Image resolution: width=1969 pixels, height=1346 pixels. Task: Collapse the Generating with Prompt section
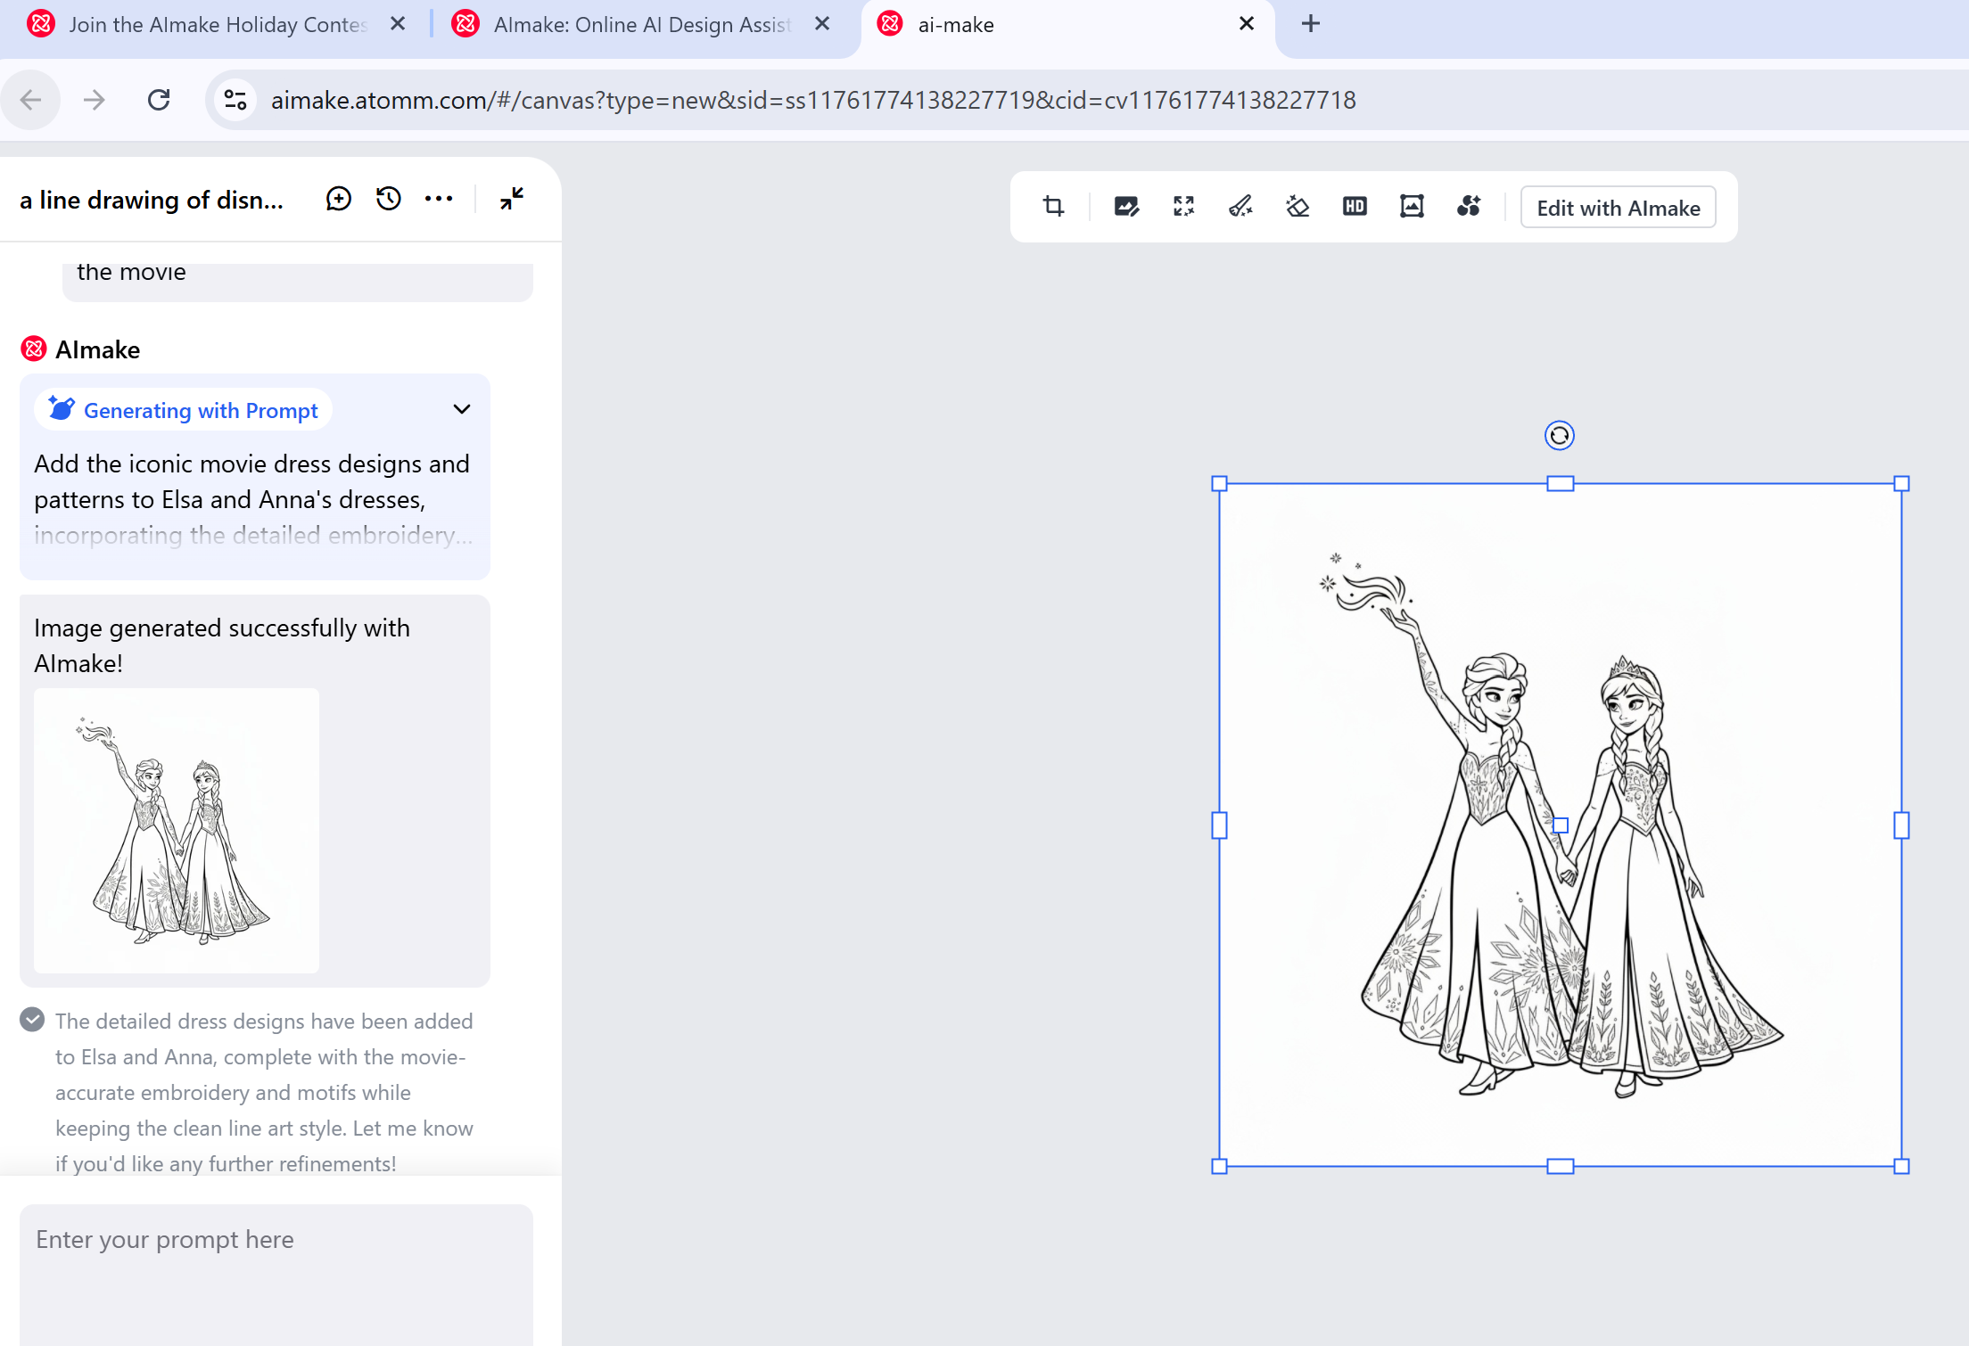(x=461, y=409)
